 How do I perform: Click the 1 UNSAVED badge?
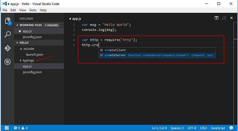coord(51,25)
